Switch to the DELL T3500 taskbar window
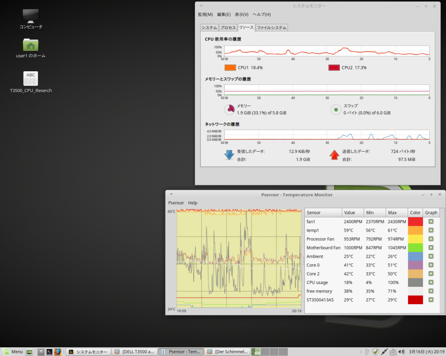This screenshot has height=356, width=446. pyautogui.click(x=134, y=352)
